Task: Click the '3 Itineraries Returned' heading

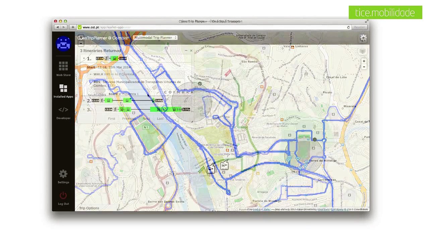Action: 101,51
